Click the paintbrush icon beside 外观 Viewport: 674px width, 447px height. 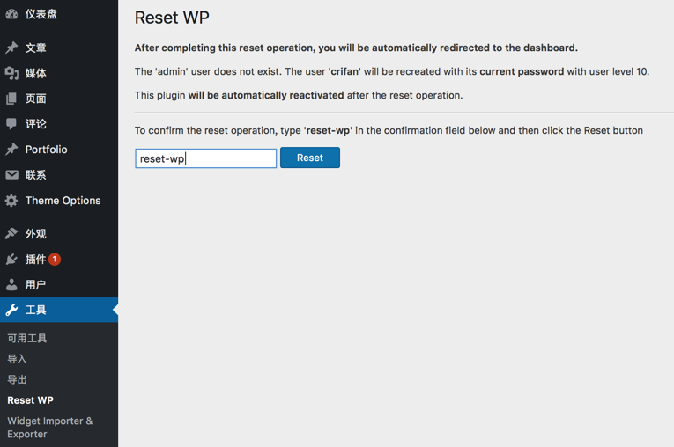[x=11, y=234]
